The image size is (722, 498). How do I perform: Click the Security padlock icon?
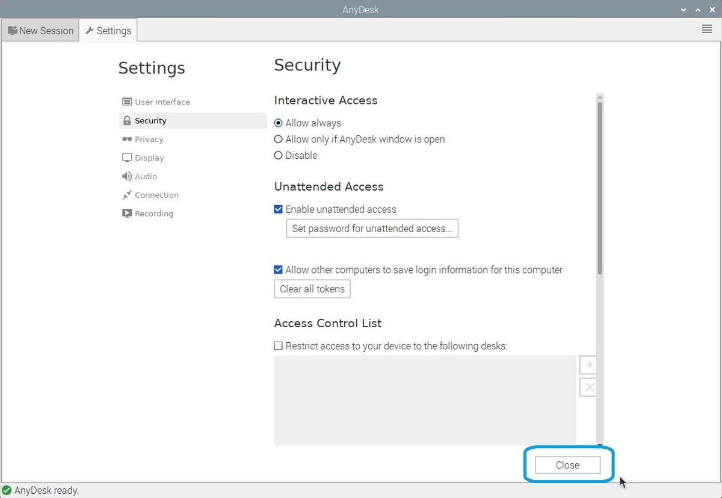click(x=126, y=120)
